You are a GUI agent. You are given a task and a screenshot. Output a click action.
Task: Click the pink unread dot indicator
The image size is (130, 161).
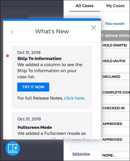pos(8,56)
